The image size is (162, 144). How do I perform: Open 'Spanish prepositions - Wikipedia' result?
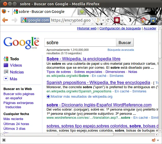[98, 82]
